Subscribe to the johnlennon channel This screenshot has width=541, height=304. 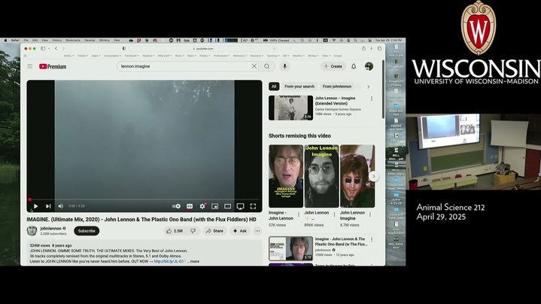[87, 231]
